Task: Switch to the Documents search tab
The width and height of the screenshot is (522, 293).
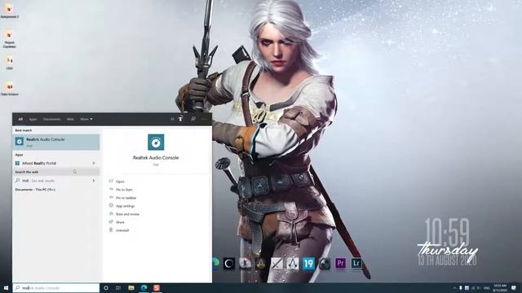Action: [51, 120]
